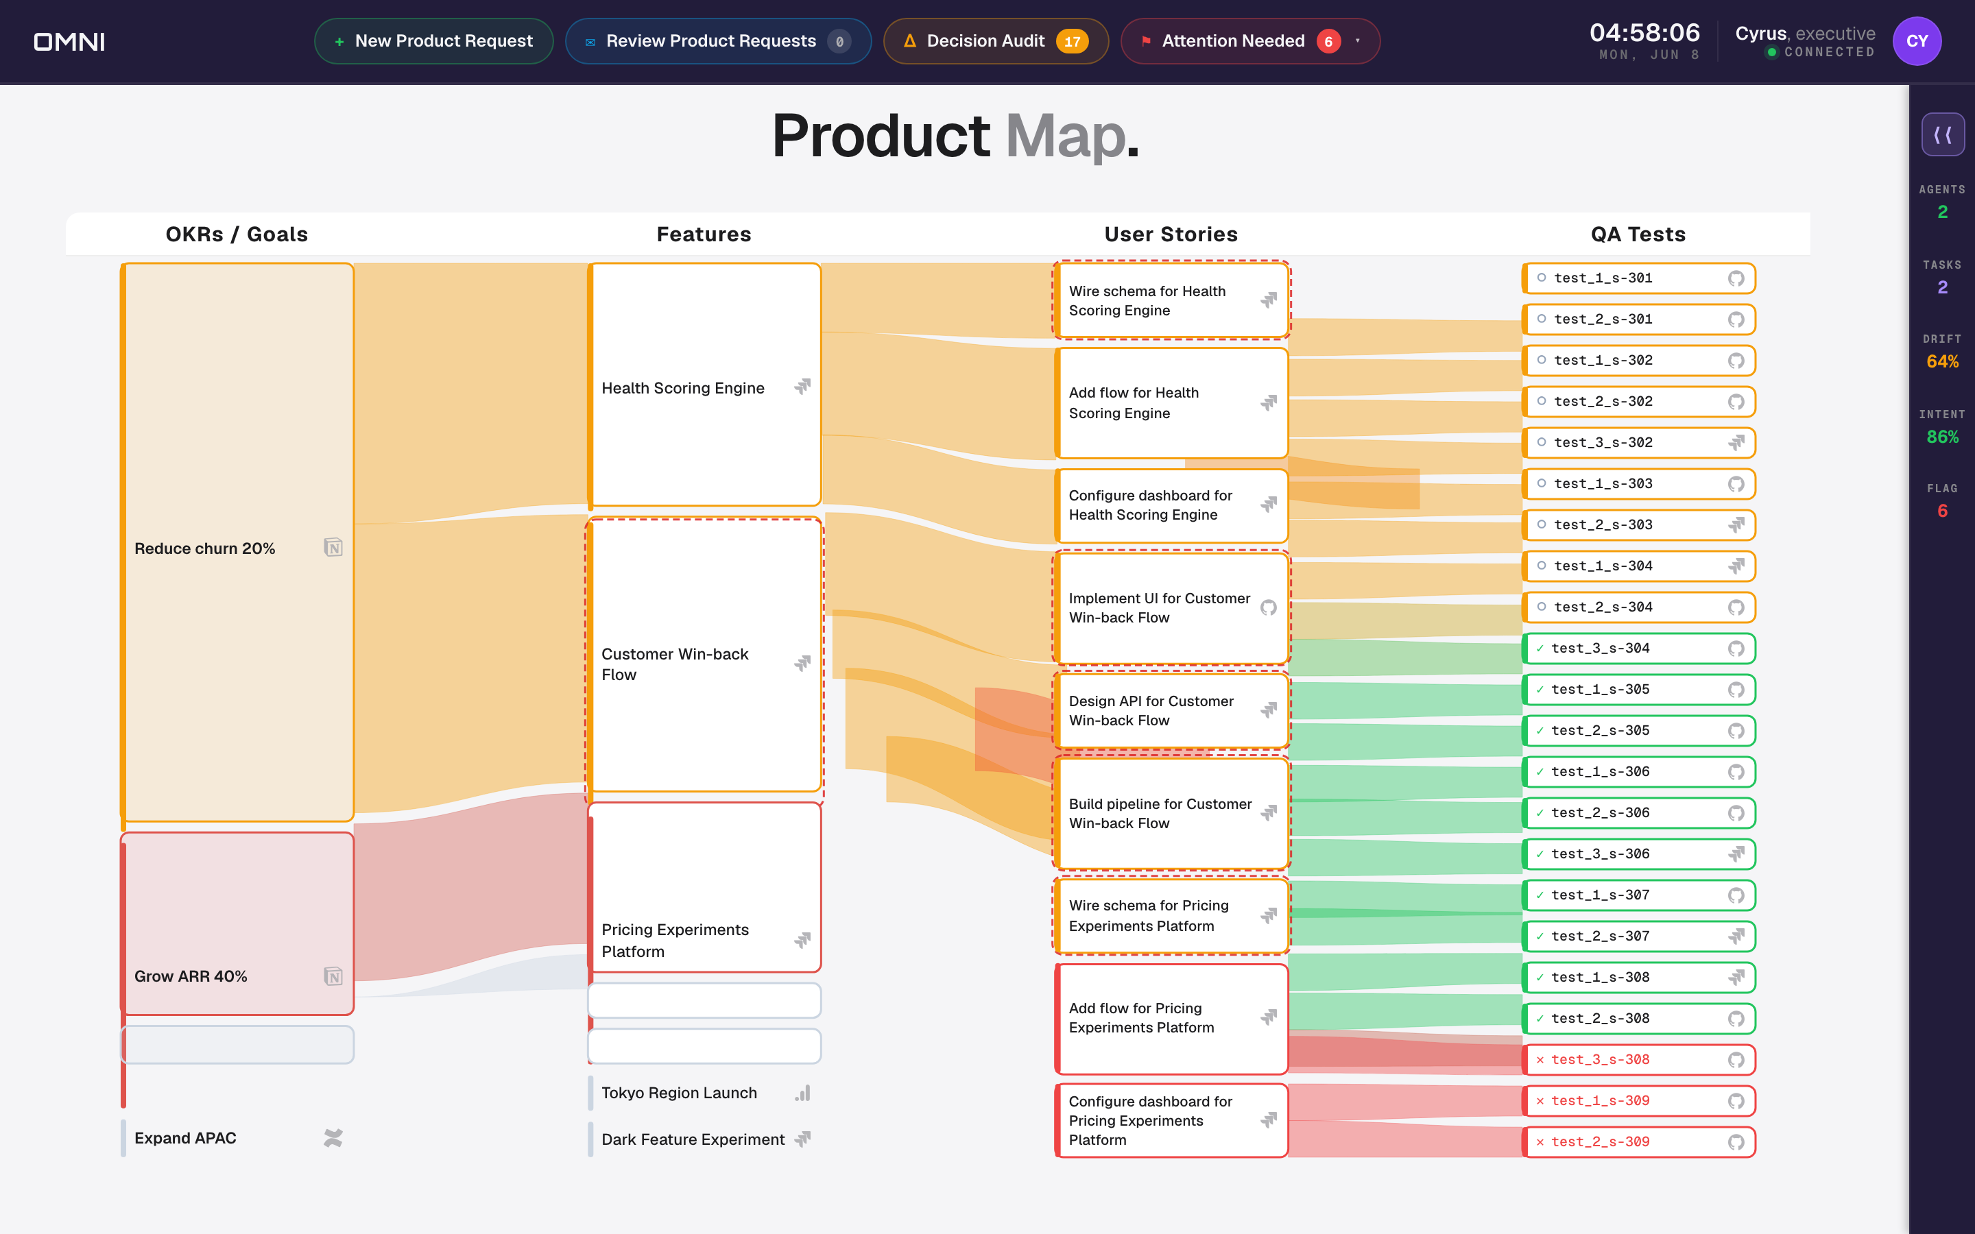This screenshot has height=1234, width=1975.
Task: Click Jira icon on Customer Win-back Flow feature
Action: pos(803,664)
